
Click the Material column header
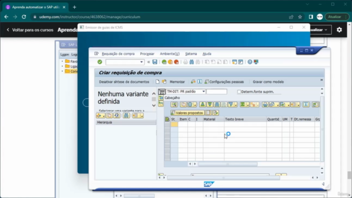point(213,119)
